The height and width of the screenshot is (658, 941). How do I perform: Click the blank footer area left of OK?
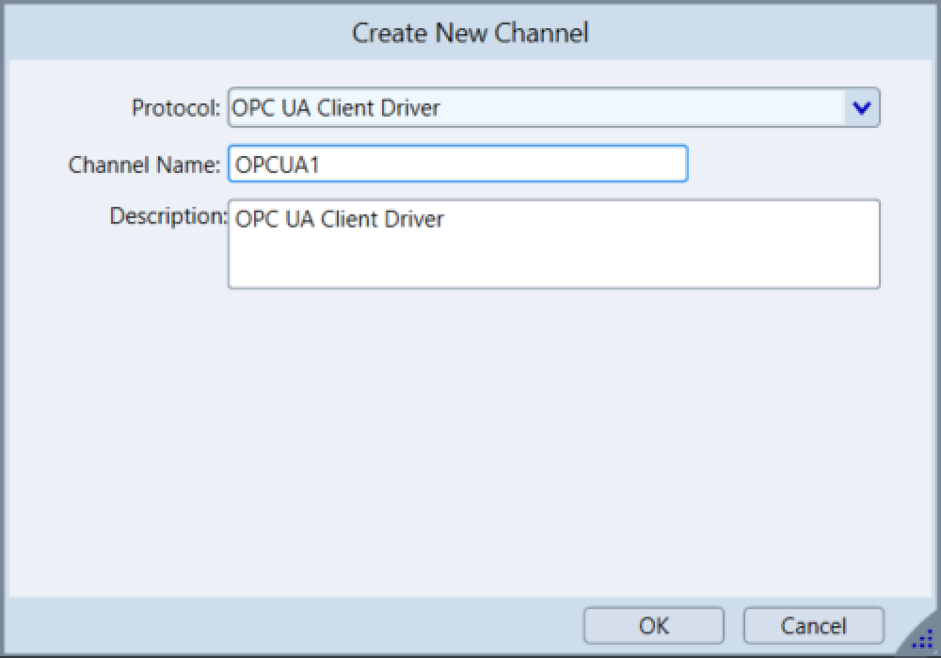[x=282, y=626]
